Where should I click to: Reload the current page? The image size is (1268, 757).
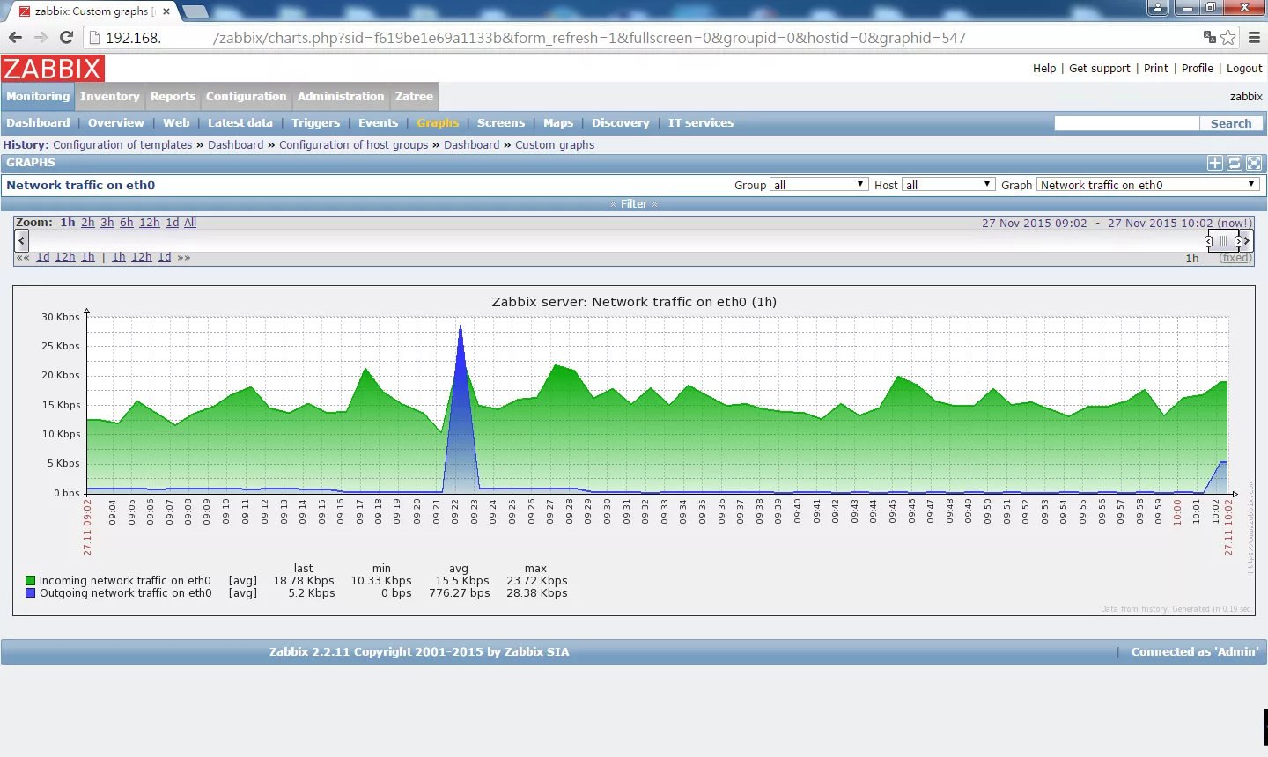pos(66,38)
